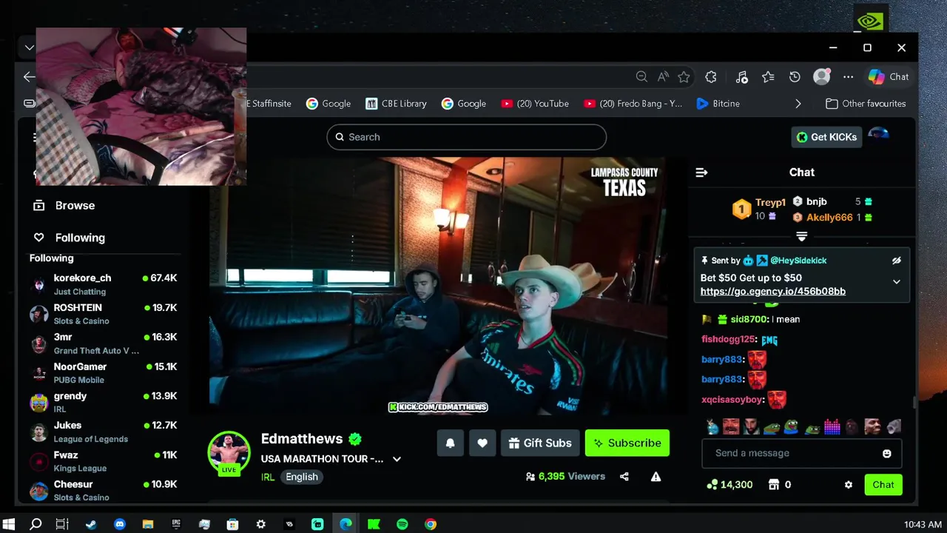Collapse the chat panel using the arrow icon
This screenshot has width=947, height=533.
(x=701, y=172)
